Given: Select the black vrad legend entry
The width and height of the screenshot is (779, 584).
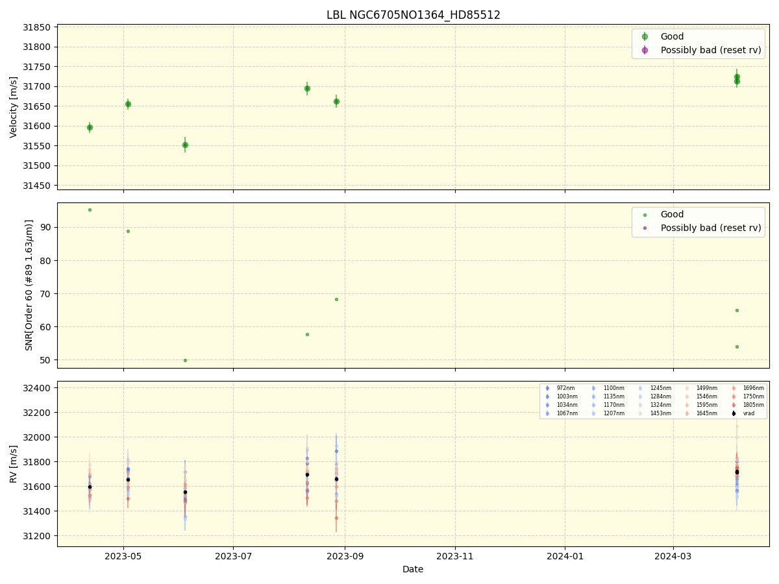Looking at the screenshot, I should (743, 413).
